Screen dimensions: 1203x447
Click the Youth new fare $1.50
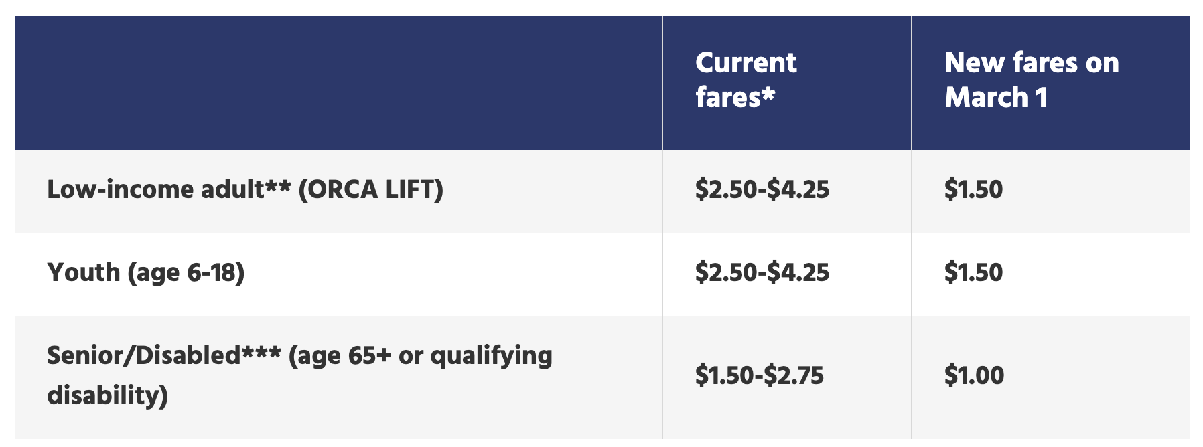pos(973,272)
